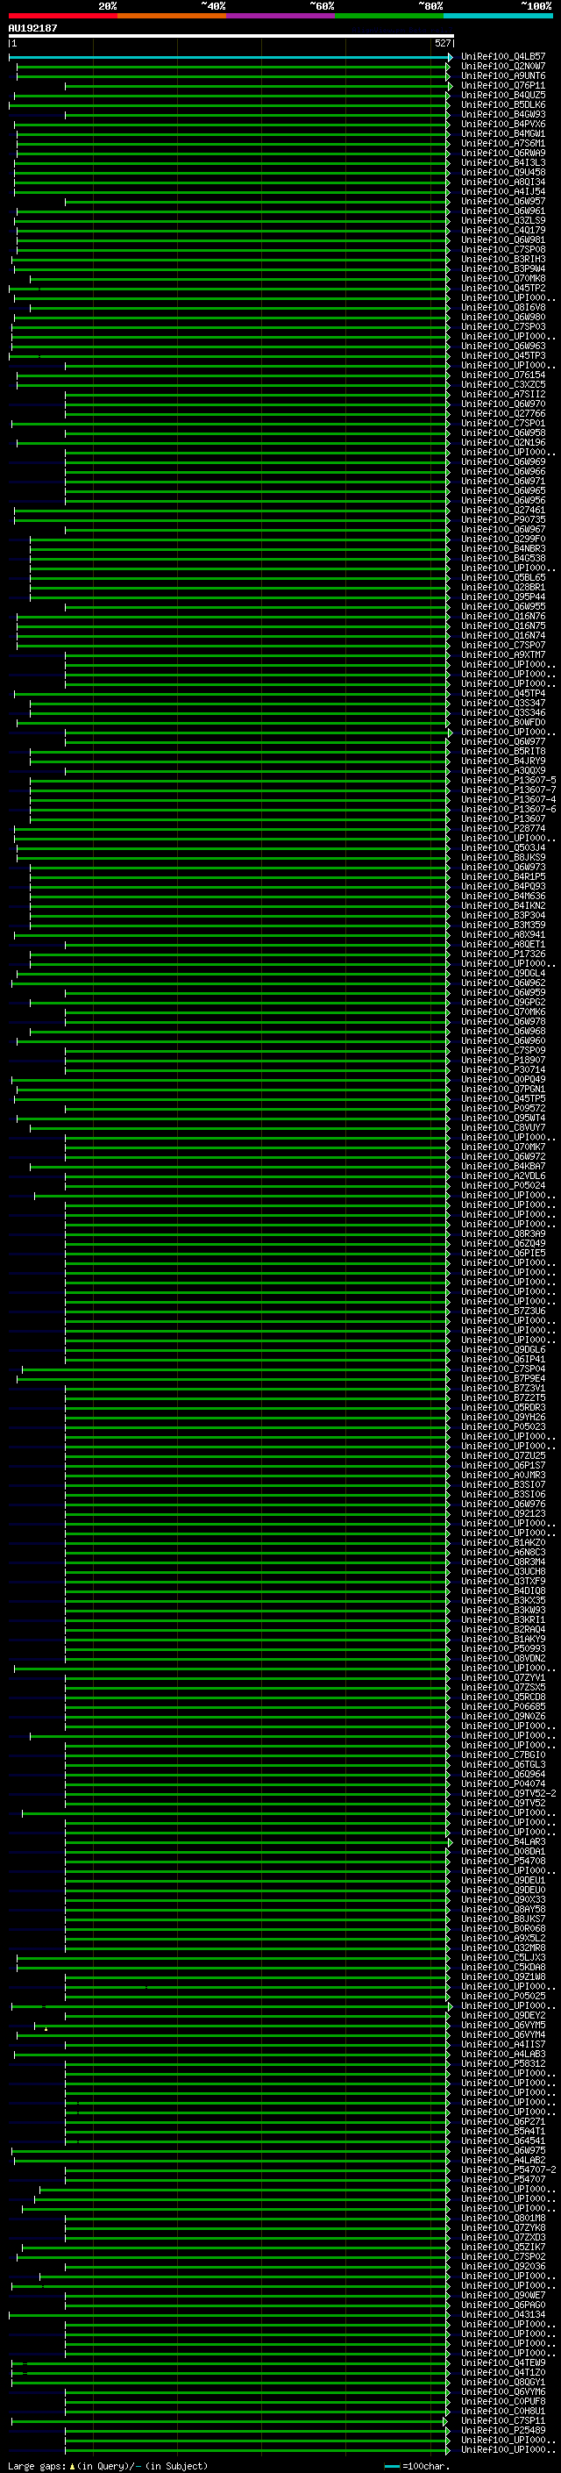This screenshot has height=2473, width=561.
Task: Select the UniRef100_Q27461 label
Action: [x=503, y=510]
